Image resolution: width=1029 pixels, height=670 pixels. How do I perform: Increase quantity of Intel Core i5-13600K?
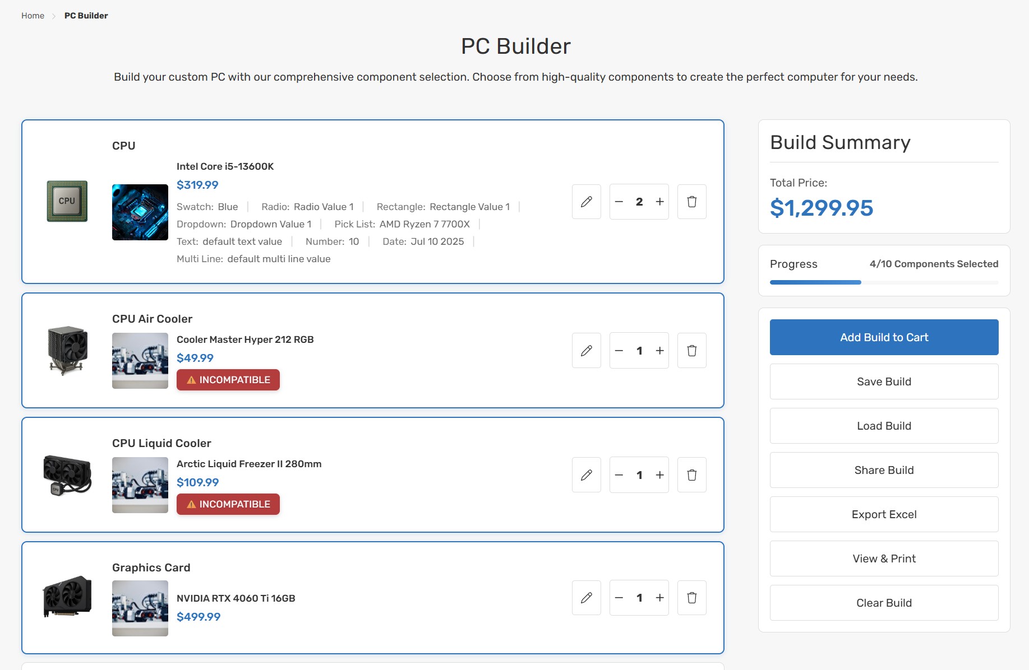click(x=660, y=202)
